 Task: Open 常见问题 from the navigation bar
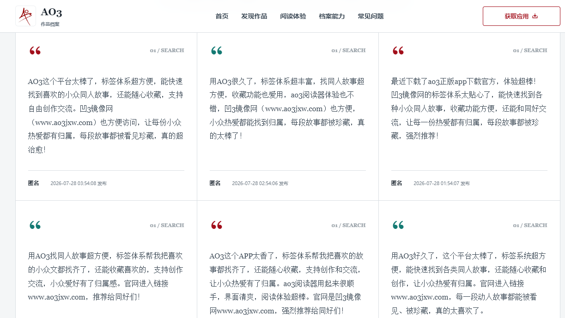coord(371,16)
